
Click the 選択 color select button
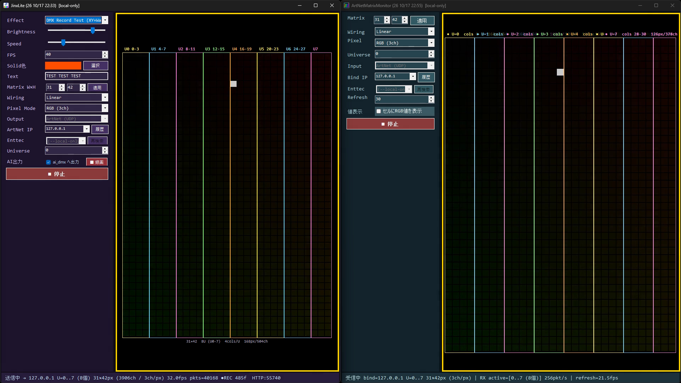tap(95, 66)
